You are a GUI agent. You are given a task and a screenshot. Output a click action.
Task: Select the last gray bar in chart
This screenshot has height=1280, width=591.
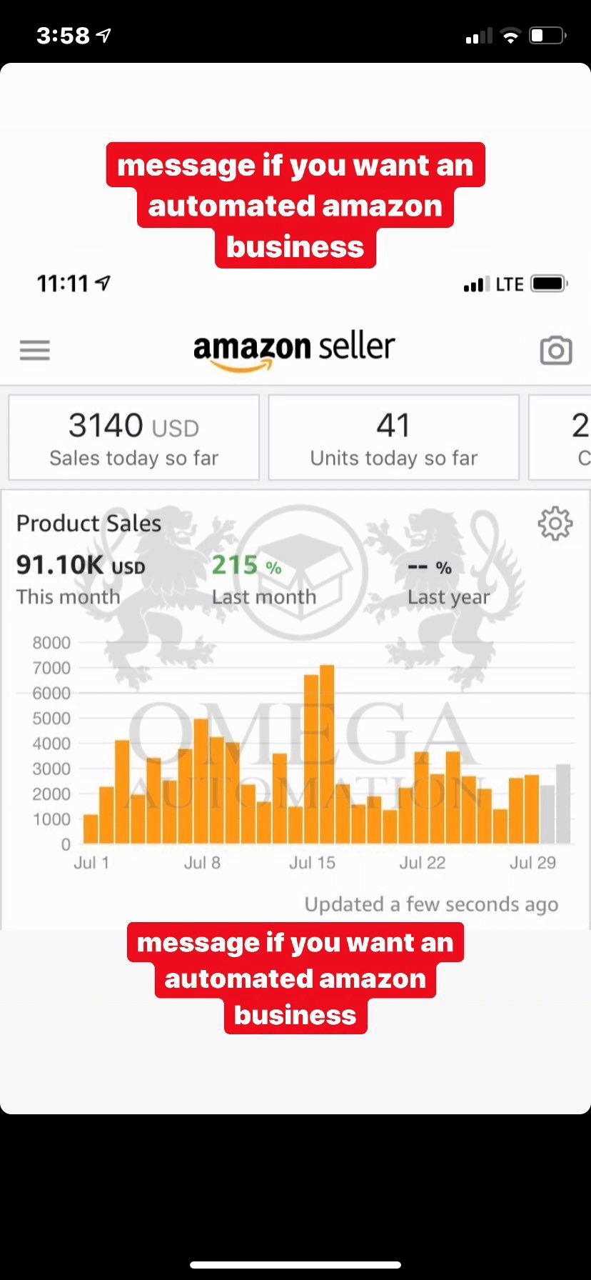(x=563, y=804)
